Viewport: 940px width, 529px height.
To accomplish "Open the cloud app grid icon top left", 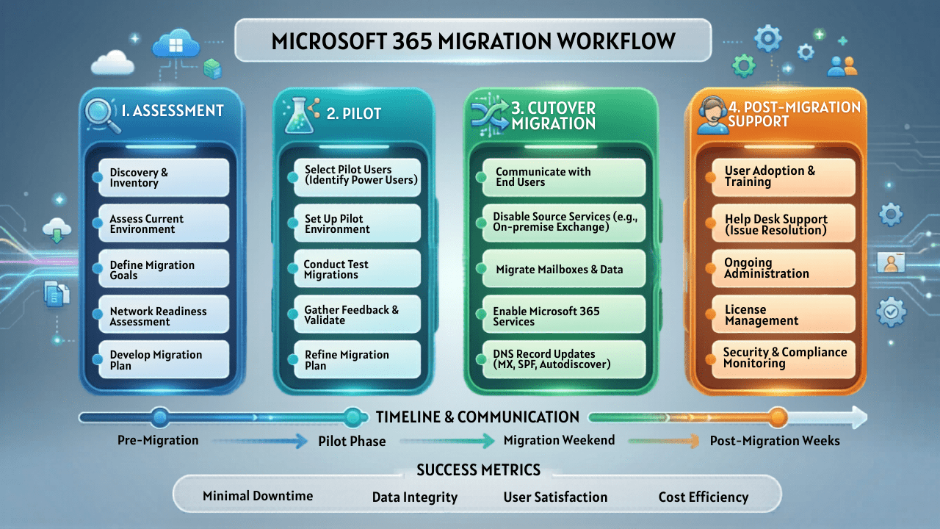I will [x=176, y=43].
